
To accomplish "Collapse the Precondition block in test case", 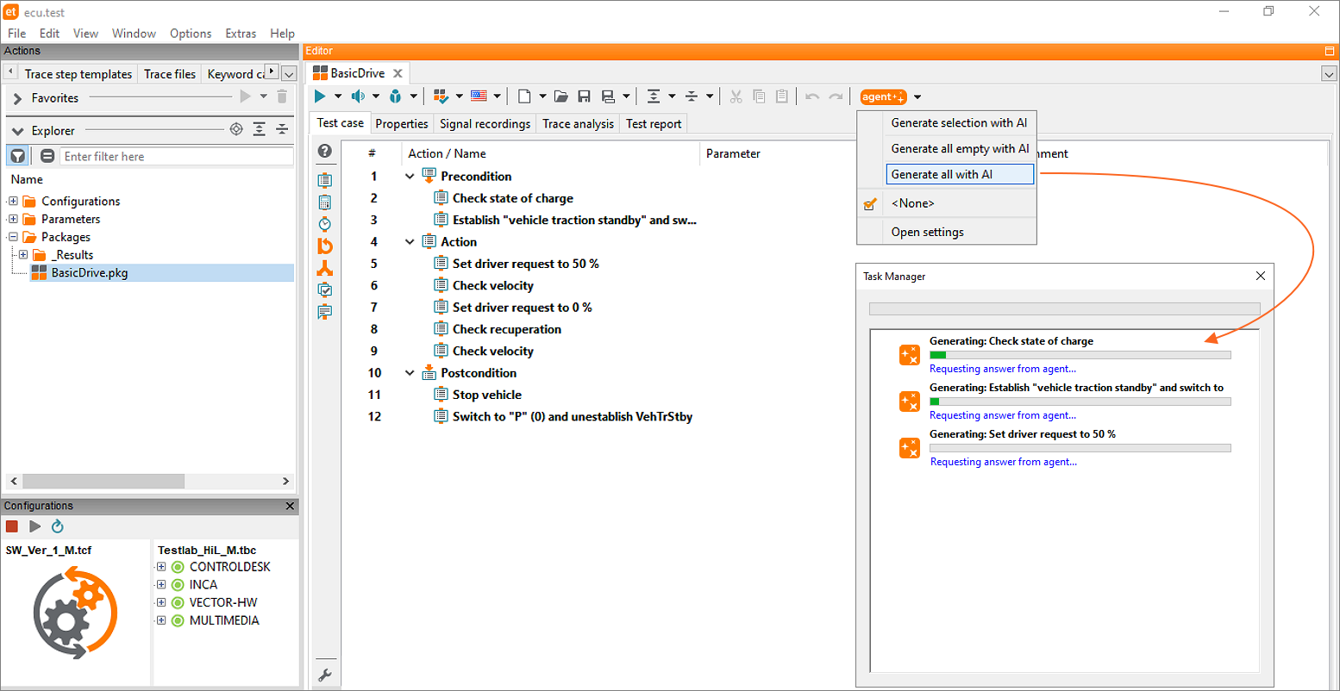I will [410, 177].
